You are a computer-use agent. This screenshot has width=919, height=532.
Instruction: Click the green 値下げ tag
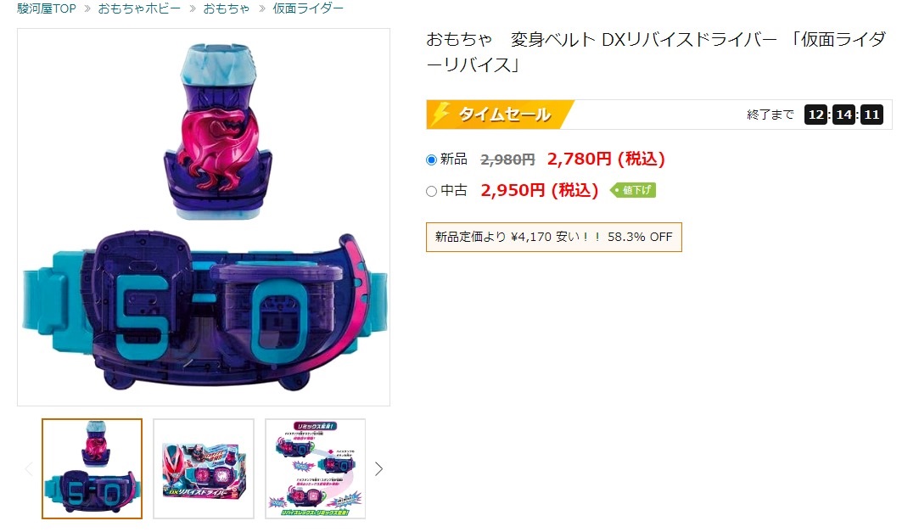(633, 190)
